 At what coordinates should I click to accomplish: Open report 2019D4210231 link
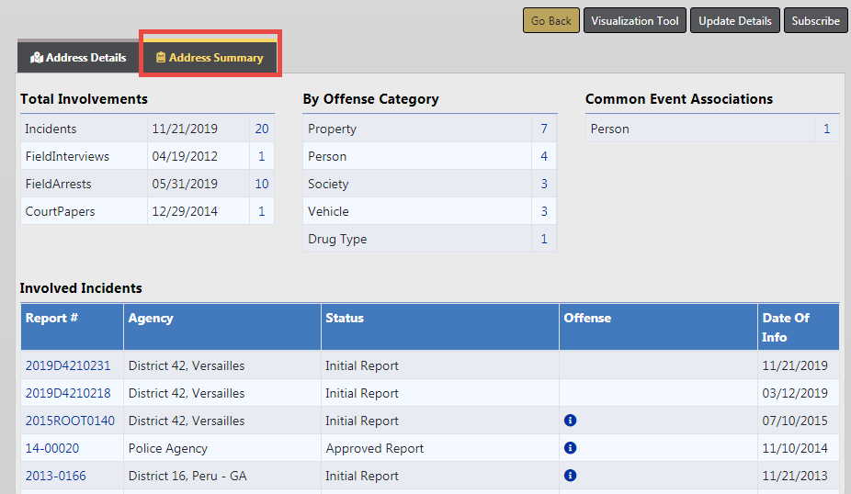[x=68, y=365]
